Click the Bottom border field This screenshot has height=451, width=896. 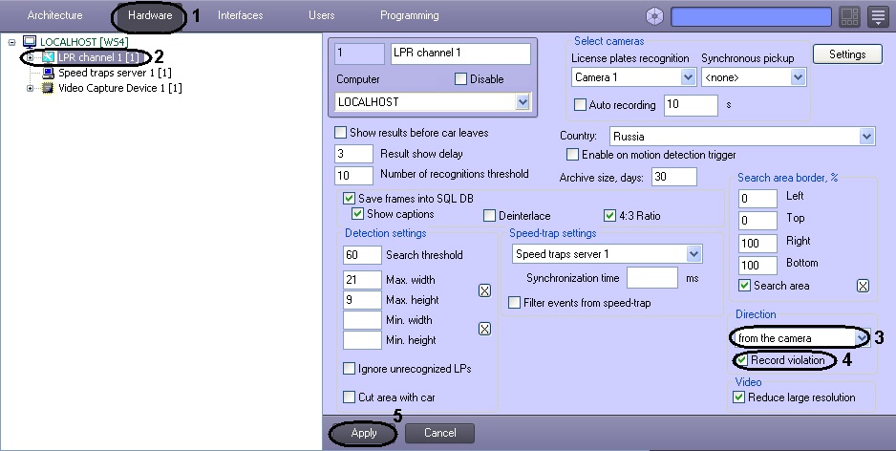(x=757, y=266)
